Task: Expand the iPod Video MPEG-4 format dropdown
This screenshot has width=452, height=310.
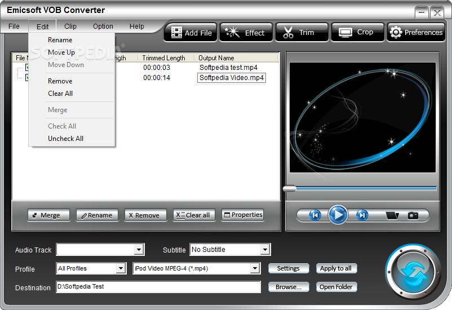Action: 255,268
